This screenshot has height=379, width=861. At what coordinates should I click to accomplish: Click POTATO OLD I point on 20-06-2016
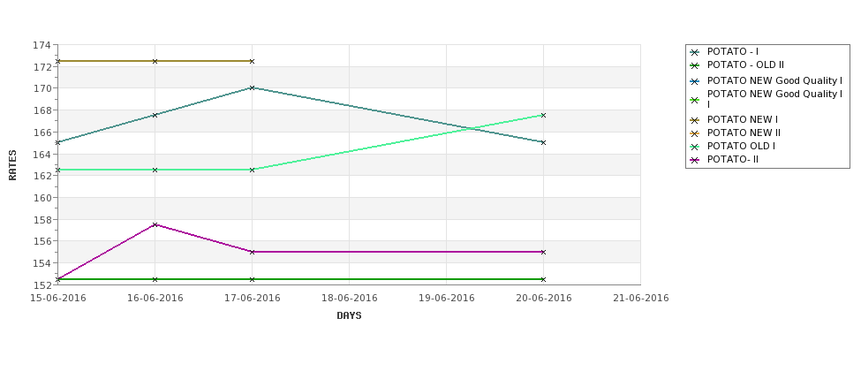click(543, 116)
